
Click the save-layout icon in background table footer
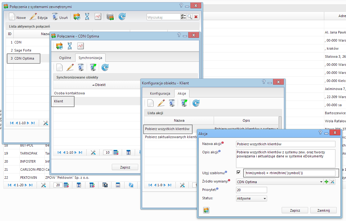[x=105, y=185]
